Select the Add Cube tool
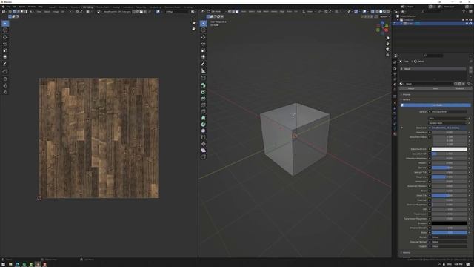This screenshot has height=267, width=474. coord(204,78)
